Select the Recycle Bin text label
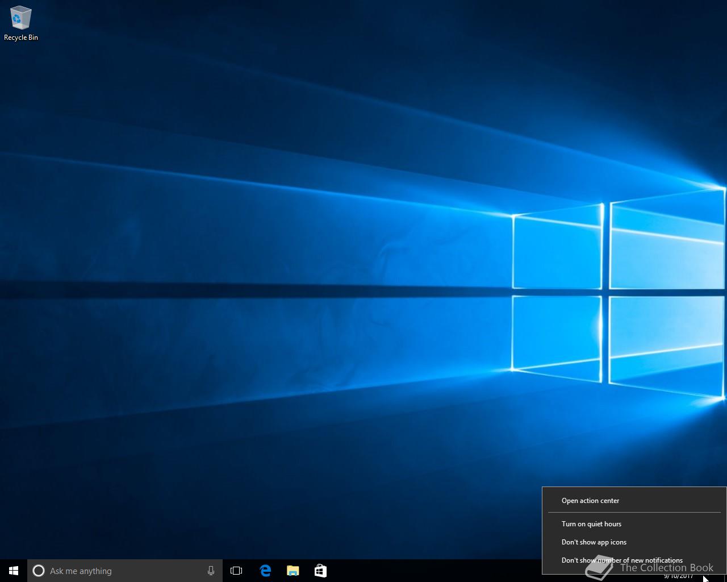 point(21,38)
